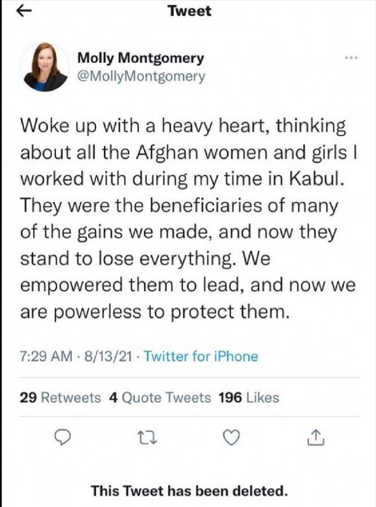
Task: Open the reply icon on the tweet
Action: [62, 437]
